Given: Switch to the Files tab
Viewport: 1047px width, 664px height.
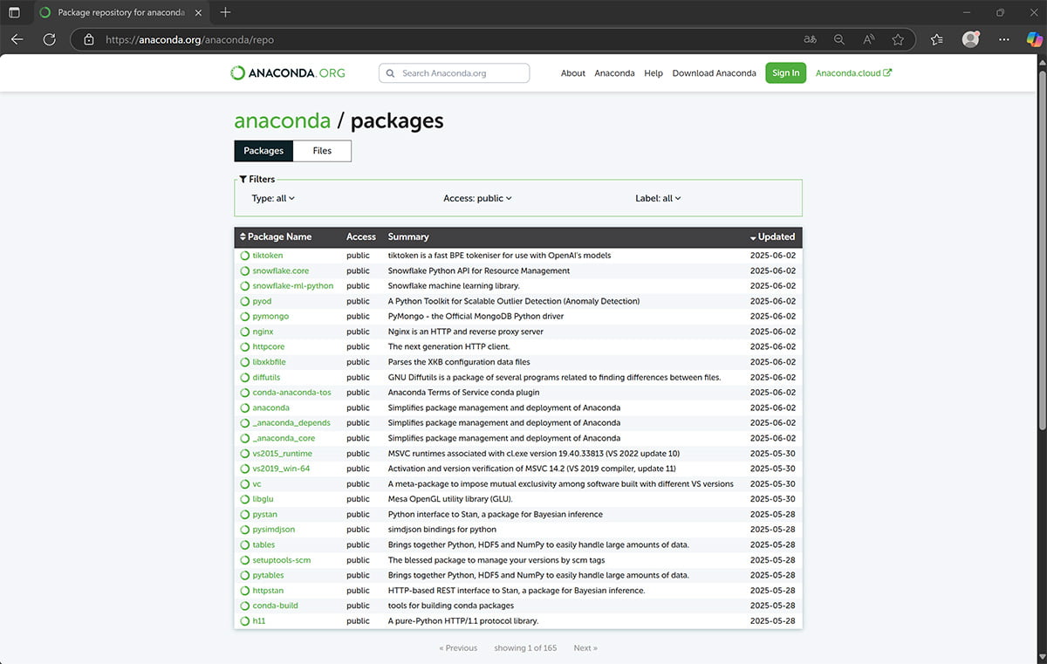Looking at the screenshot, I should click(x=322, y=151).
